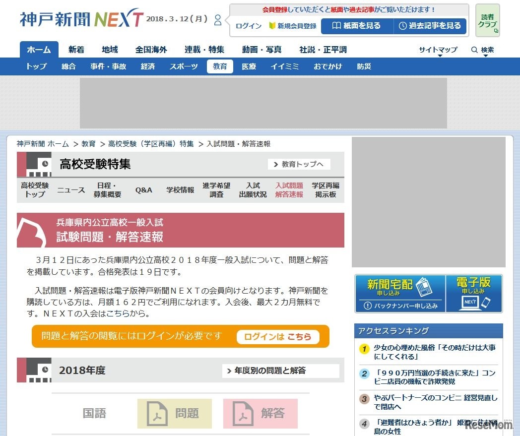Click the clock icon beside 過去記事を見る
520x436 pixels.
[x=403, y=26]
